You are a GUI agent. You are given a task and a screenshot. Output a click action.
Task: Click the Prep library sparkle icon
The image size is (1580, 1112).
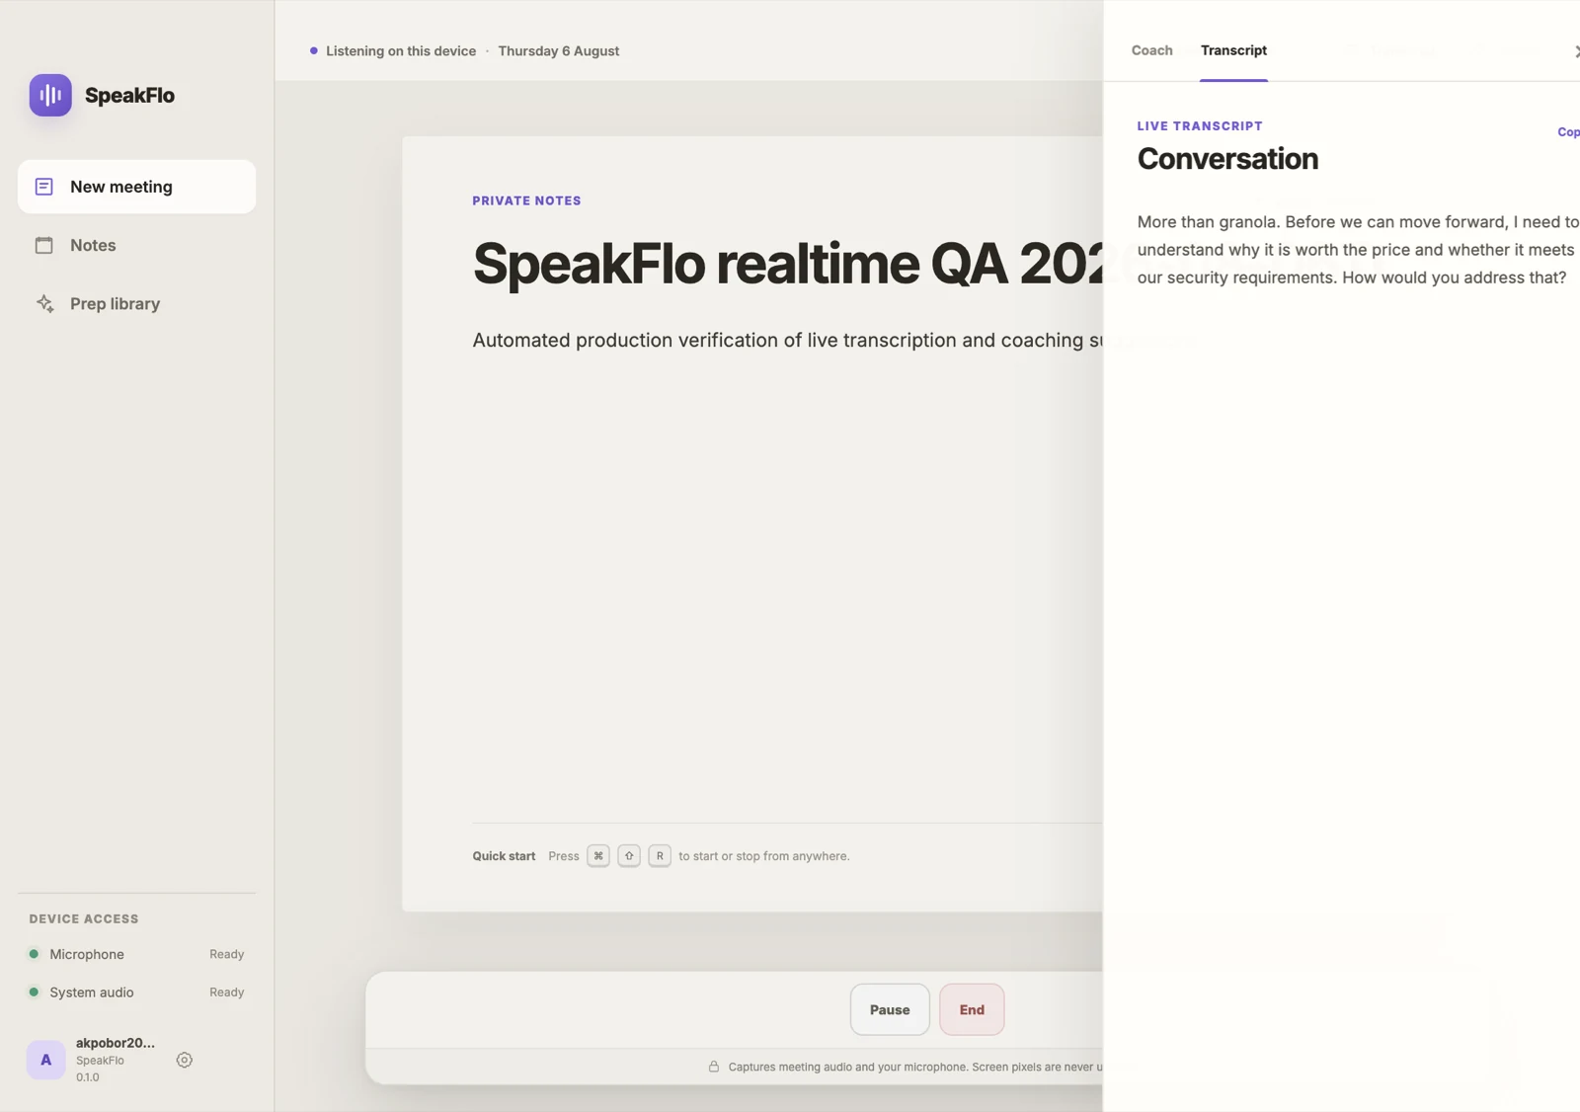(44, 303)
